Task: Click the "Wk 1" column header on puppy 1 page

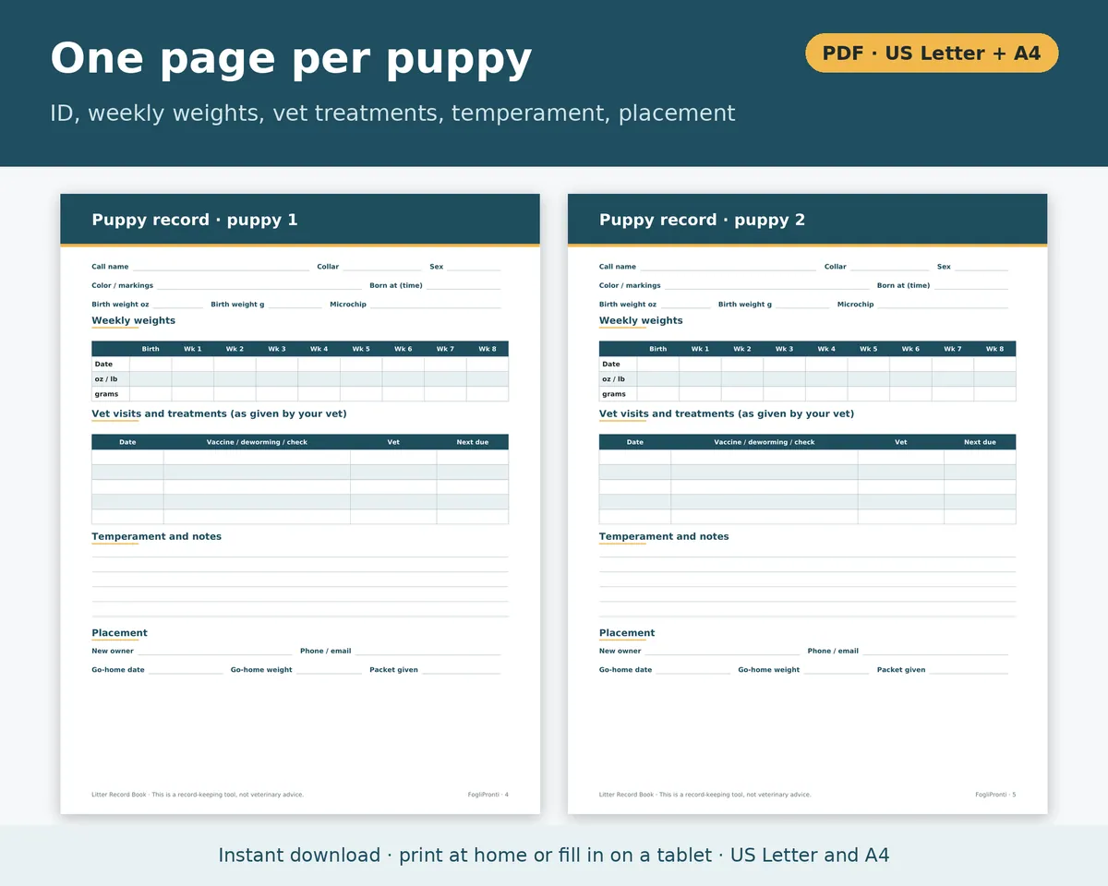Action: coord(192,349)
